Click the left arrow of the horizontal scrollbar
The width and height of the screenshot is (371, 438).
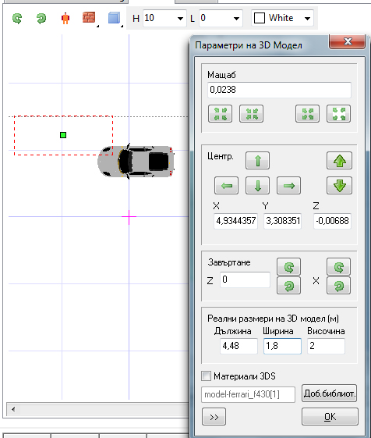(13, 410)
